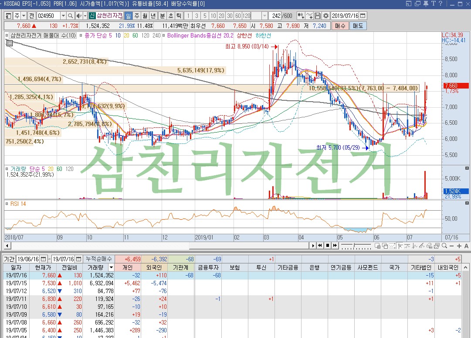Click the save chart floppy disk icon
Screen dimensions: 471x338
tap(318, 16)
